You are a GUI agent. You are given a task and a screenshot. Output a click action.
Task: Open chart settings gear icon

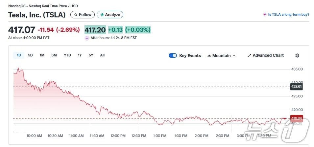[x=297, y=55]
